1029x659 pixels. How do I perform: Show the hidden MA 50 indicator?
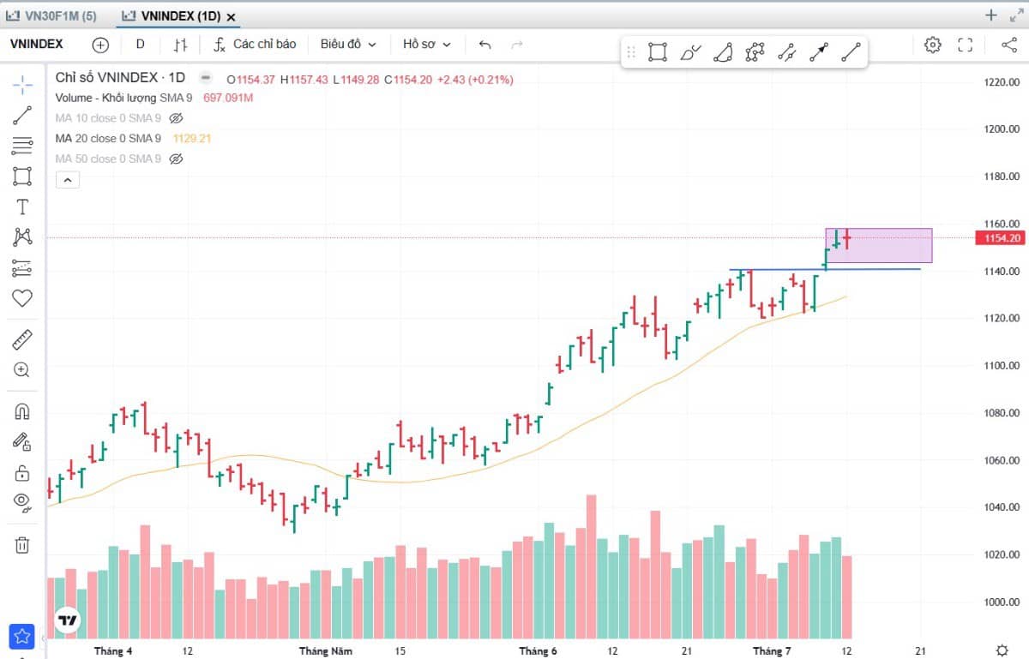[177, 159]
